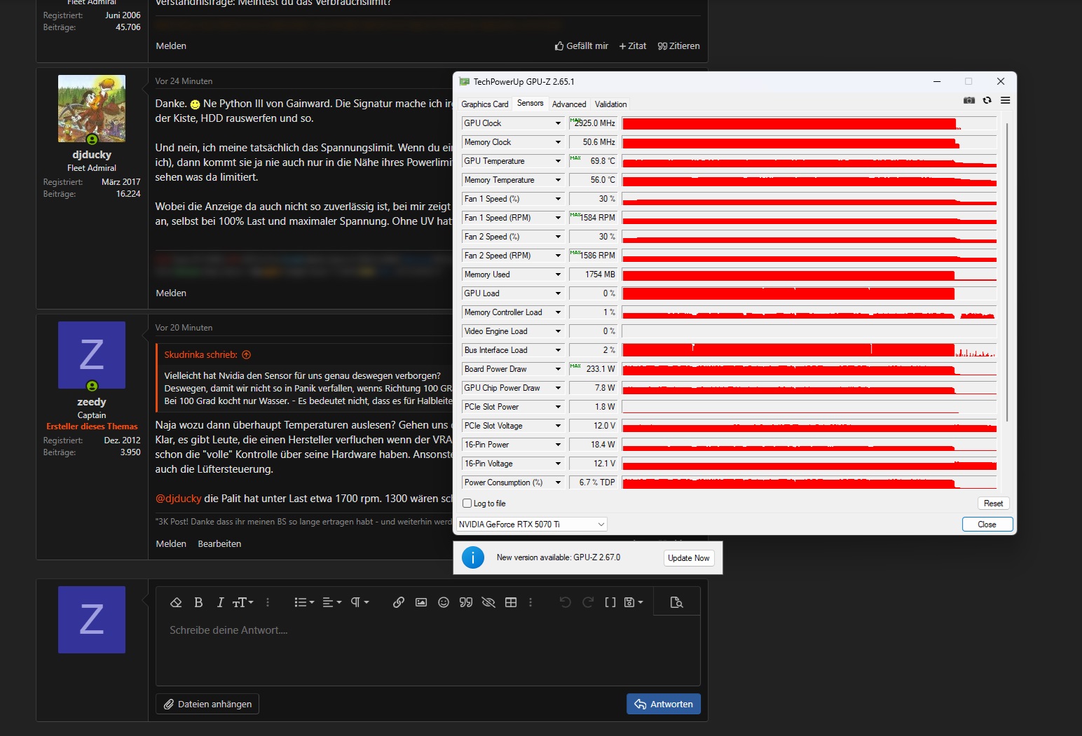Click the GPU-Z refresh icon
Screen dimensions: 1082x736
[987, 100]
